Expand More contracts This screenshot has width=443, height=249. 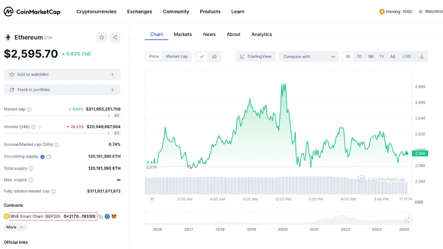click(x=15, y=227)
